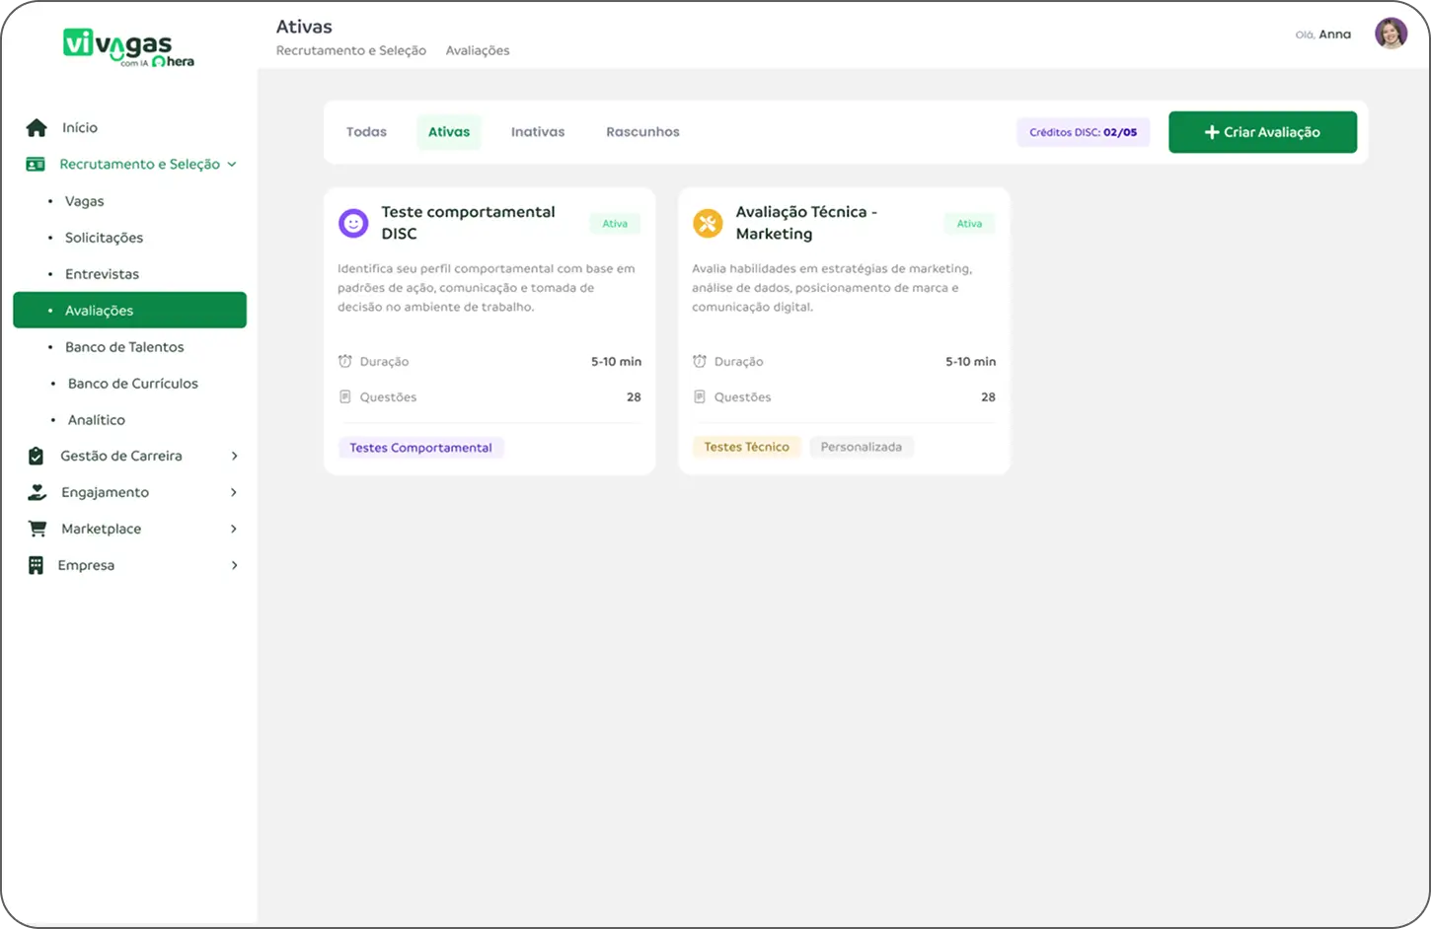Select the Todas tab
This screenshot has height=929, width=1431.
(366, 132)
